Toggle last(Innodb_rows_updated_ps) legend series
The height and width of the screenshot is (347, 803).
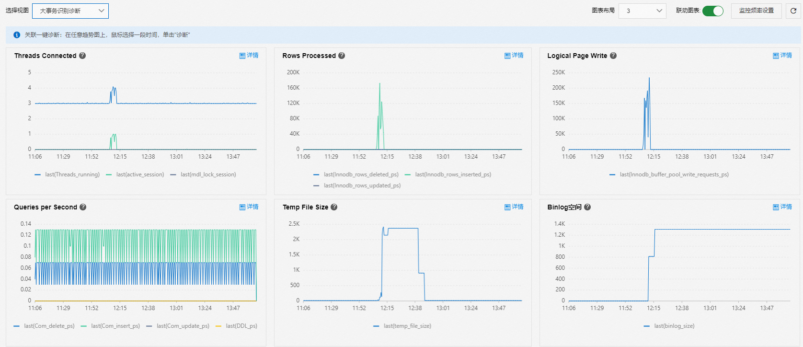(x=357, y=185)
